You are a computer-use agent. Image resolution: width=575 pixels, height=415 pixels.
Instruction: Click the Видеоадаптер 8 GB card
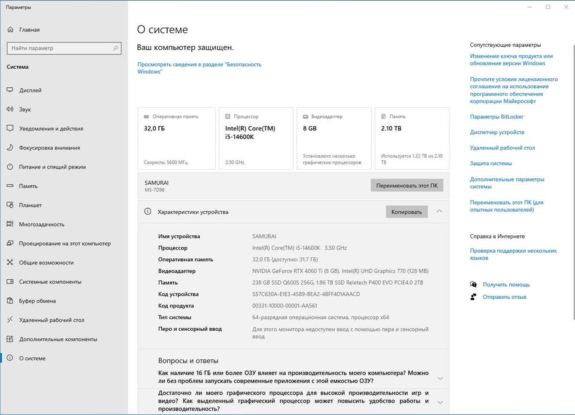coord(334,138)
